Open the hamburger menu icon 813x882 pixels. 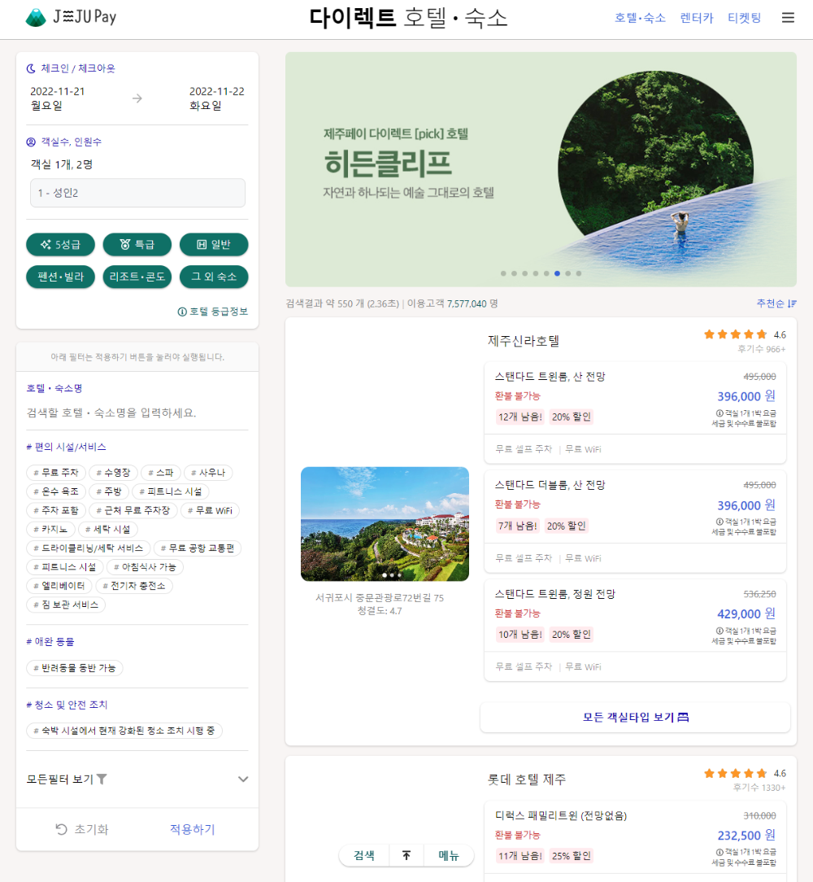[788, 17]
